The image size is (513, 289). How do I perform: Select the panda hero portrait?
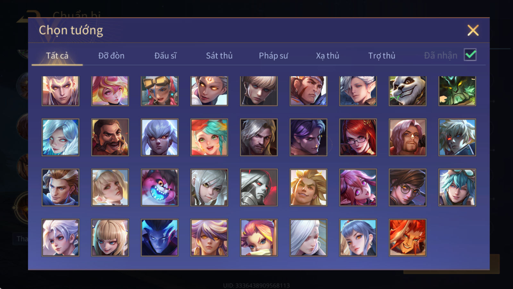pyautogui.click(x=408, y=91)
